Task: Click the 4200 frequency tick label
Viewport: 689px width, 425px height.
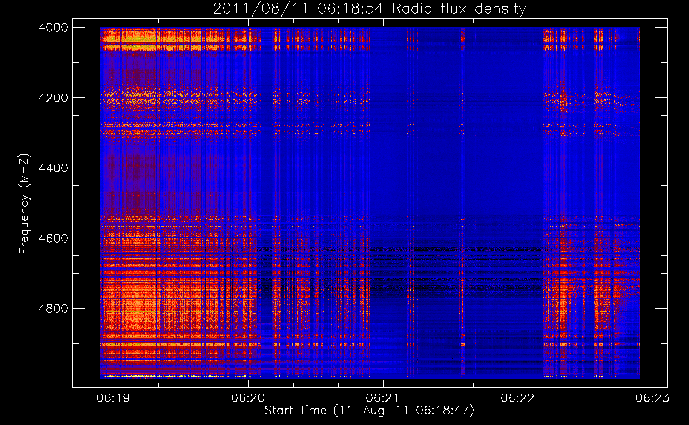Action: click(53, 98)
